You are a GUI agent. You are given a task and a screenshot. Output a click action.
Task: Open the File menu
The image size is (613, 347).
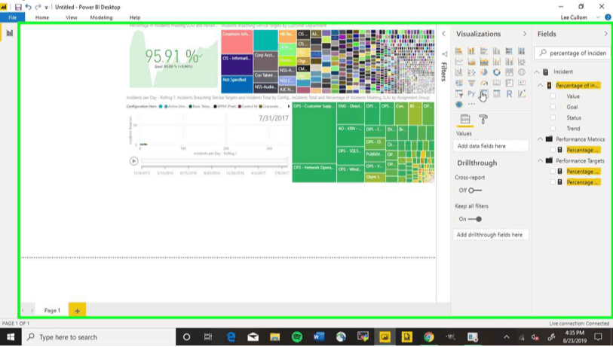(x=13, y=17)
